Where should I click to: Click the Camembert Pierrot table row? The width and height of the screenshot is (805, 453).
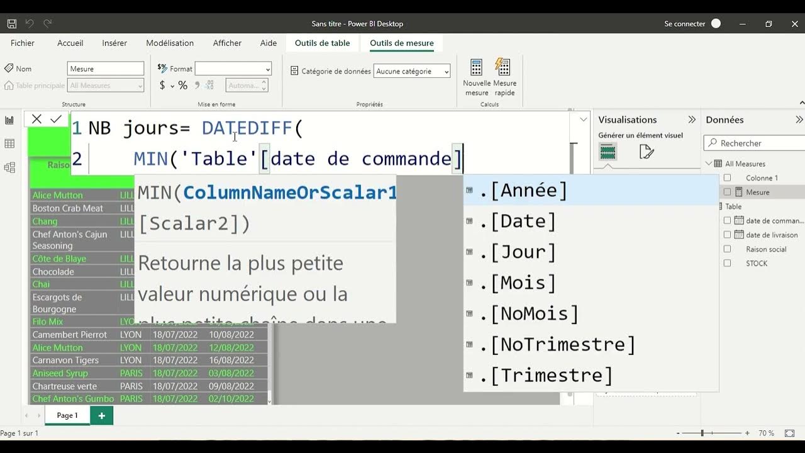[148, 335]
